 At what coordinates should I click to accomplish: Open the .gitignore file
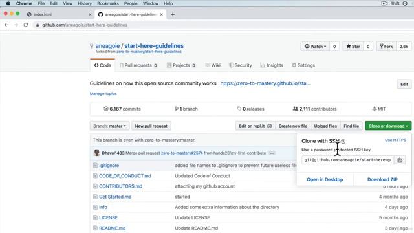point(109,166)
